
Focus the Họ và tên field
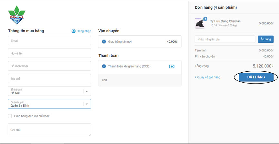point(49,53)
